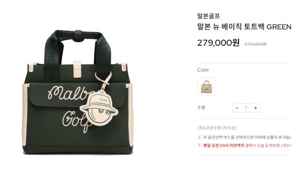Click the quantity field showing 1
The height and width of the screenshot is (180, 292).
[x=246, y=108]
